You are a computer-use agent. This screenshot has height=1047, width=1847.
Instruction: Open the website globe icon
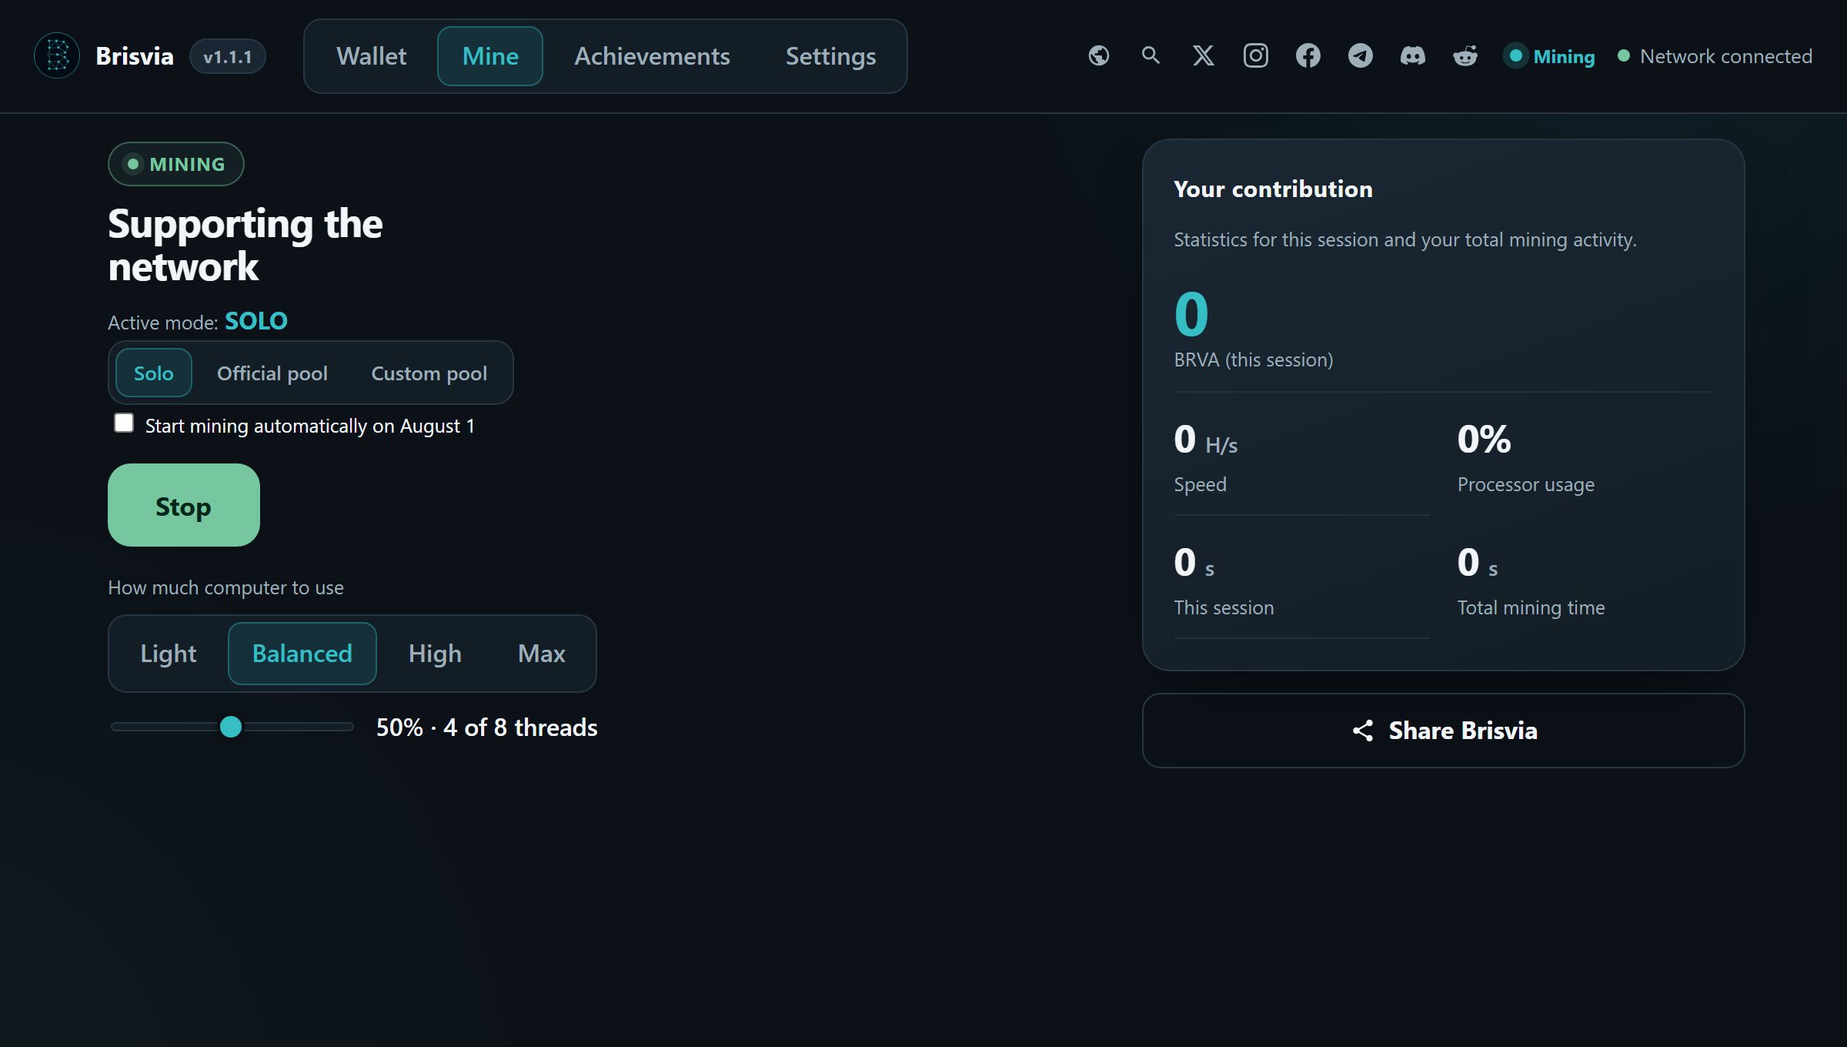pos(1099,56)
